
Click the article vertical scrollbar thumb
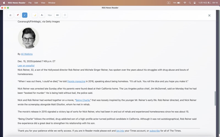click(215, 98)
